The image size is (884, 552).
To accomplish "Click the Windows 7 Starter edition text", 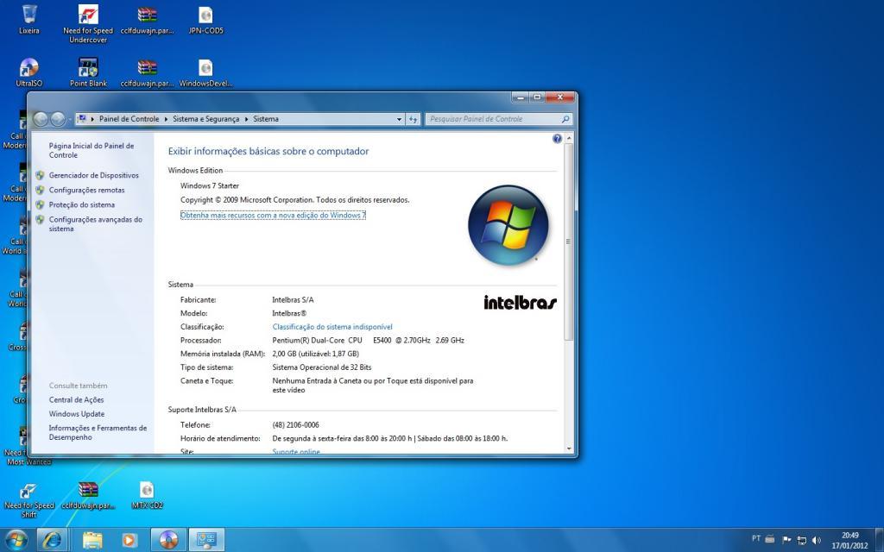I will (210, 186).
